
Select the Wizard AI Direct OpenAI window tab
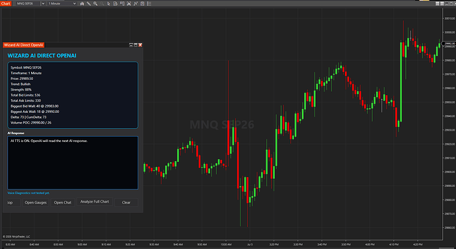click(x=24, y=45)
